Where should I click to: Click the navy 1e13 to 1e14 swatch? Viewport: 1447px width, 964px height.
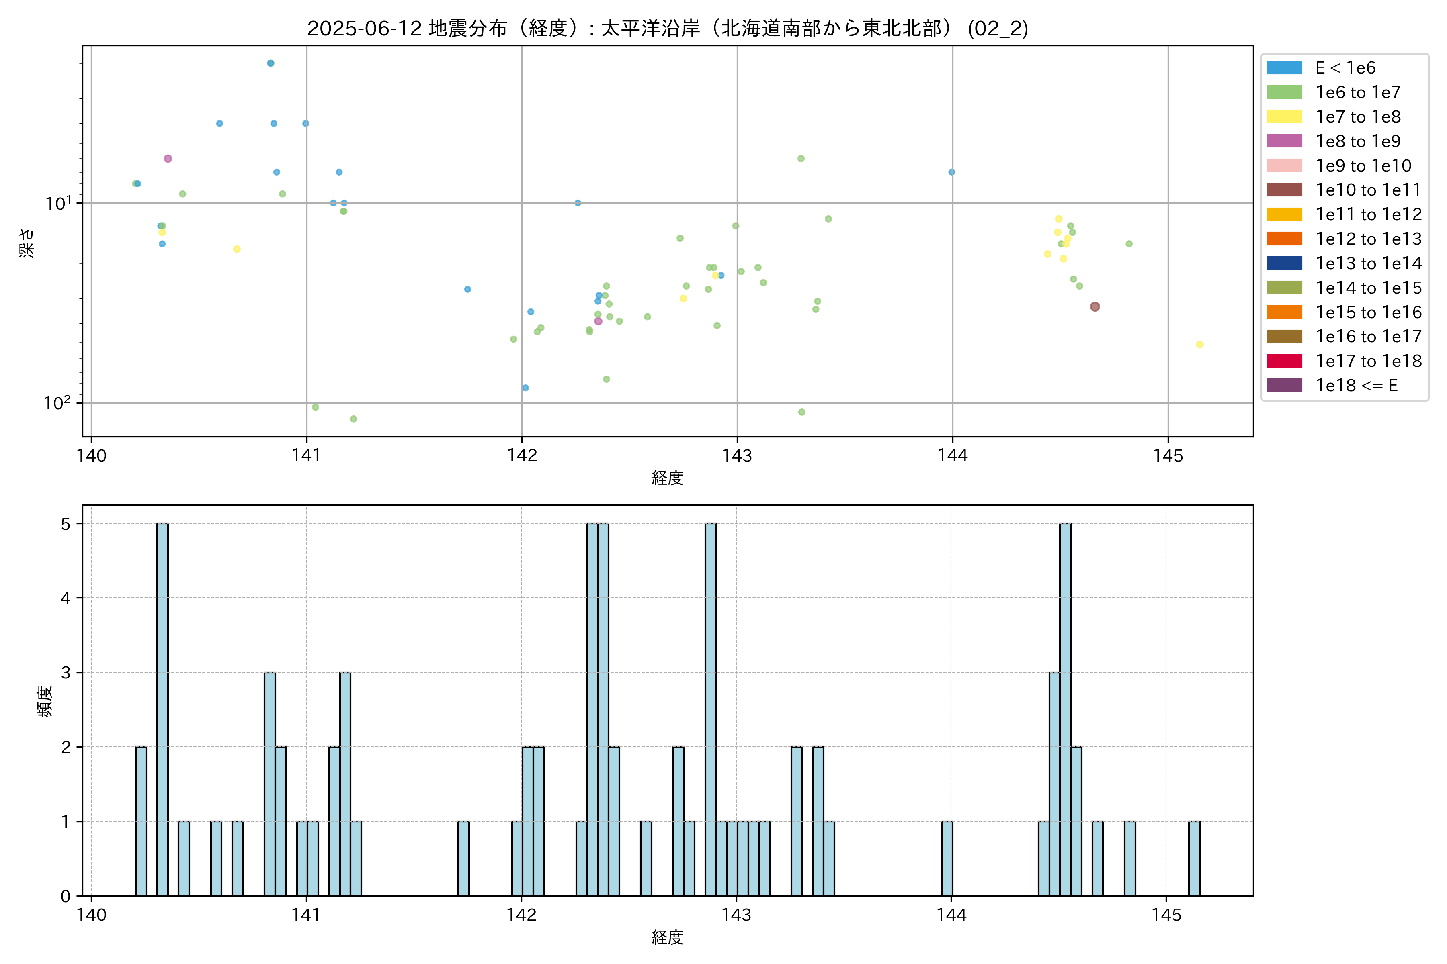1285,263
